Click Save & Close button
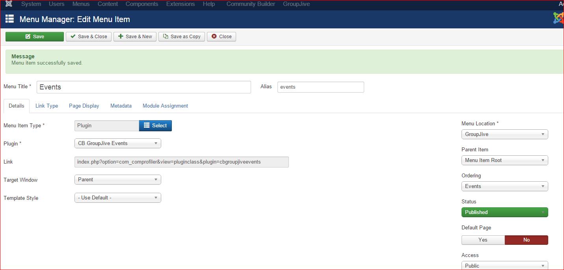The image size is (564, 270). [89, 37]
